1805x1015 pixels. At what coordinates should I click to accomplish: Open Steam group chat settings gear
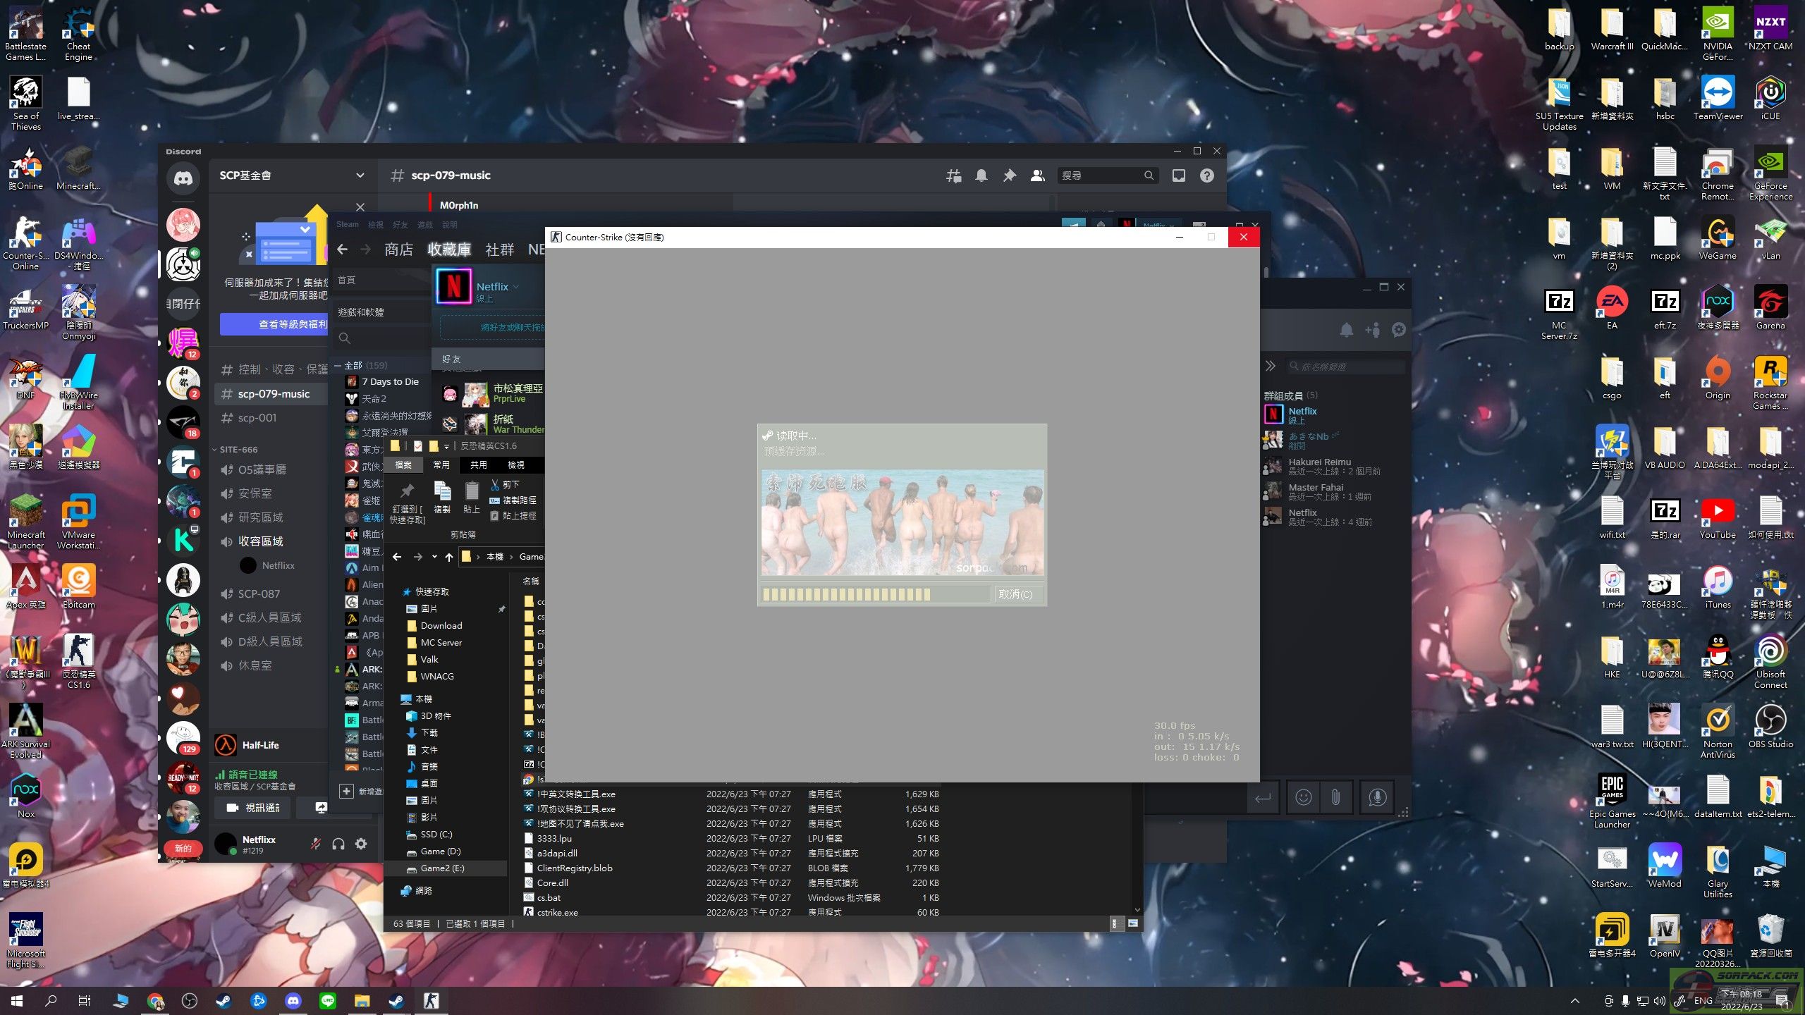[1399, 329]
